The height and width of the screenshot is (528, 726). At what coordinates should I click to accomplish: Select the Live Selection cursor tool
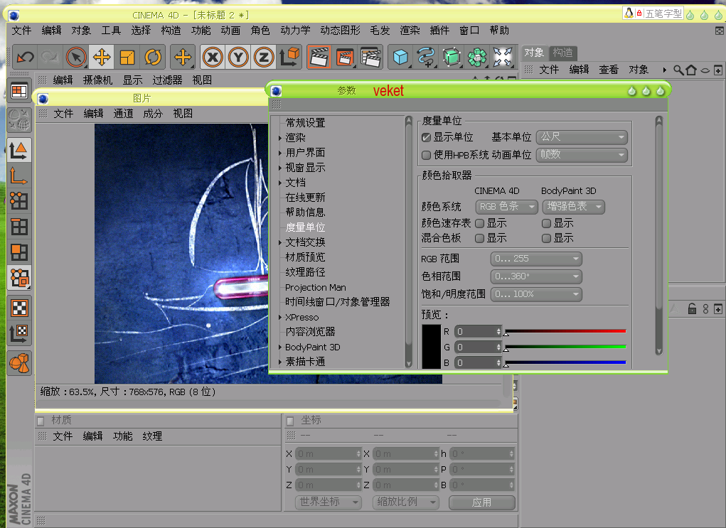tap(76, 58)
